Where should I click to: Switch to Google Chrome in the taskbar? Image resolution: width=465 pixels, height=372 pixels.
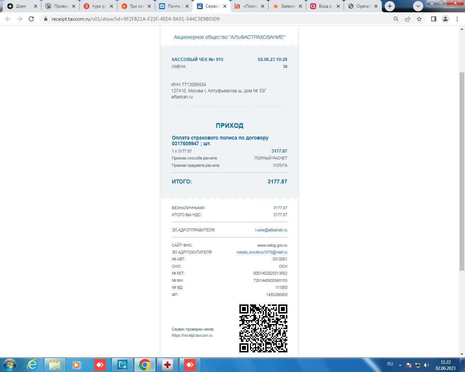tap(145, 365)
